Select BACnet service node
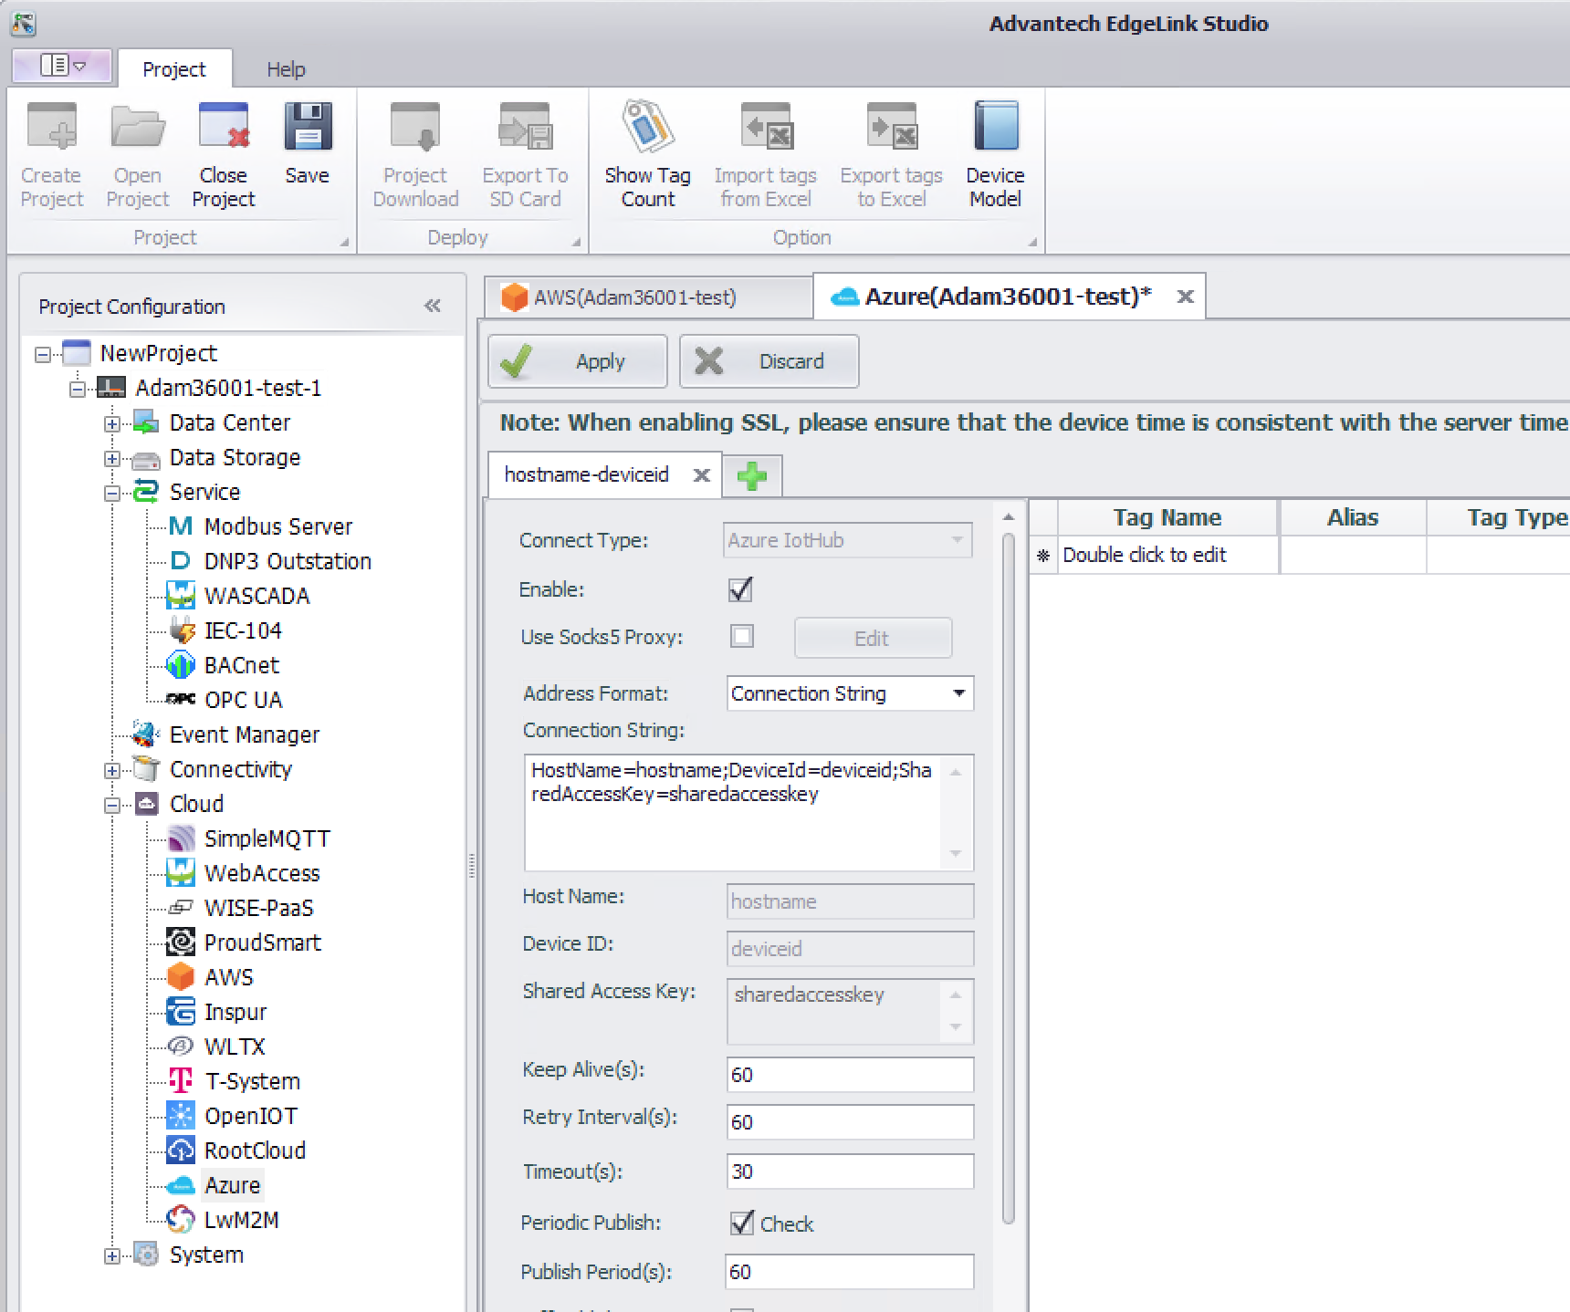Screen dimensions: 1570x1312 (241, 665)
